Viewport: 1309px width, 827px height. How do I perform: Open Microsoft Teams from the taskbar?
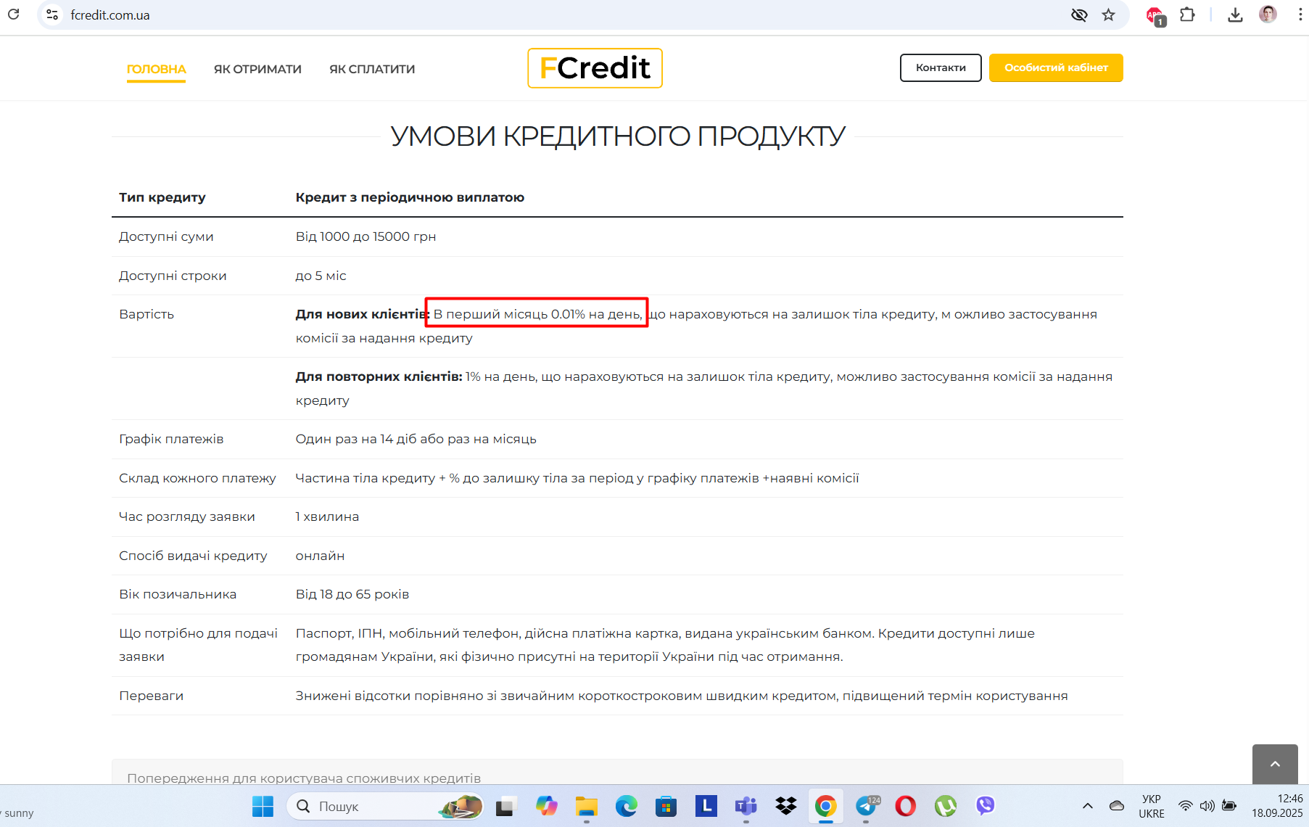(x=746, y=806)
